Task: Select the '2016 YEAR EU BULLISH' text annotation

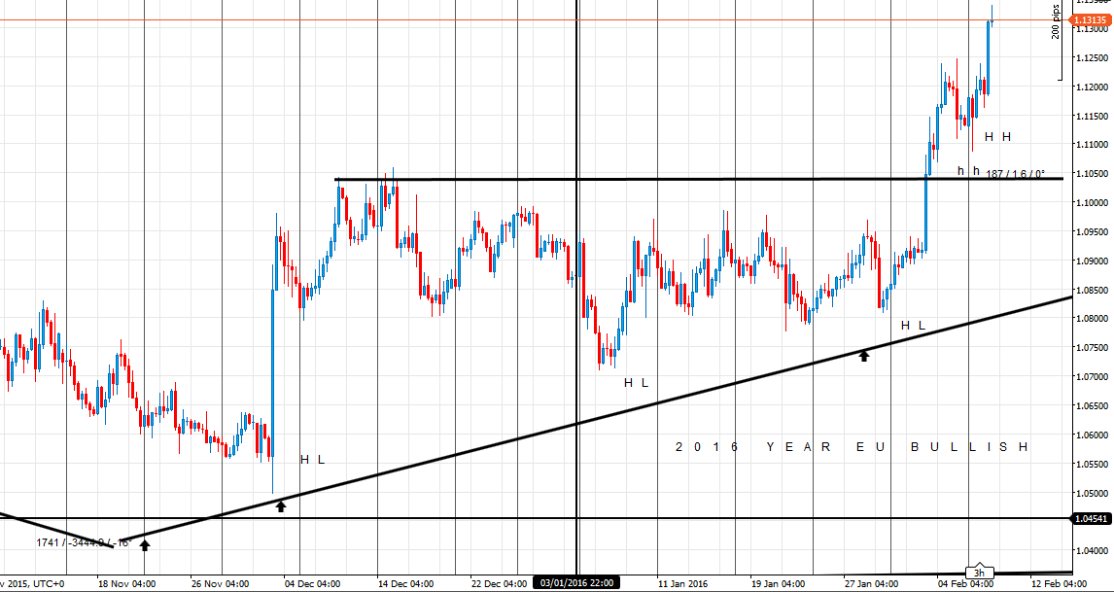Action: click(852, 446)
